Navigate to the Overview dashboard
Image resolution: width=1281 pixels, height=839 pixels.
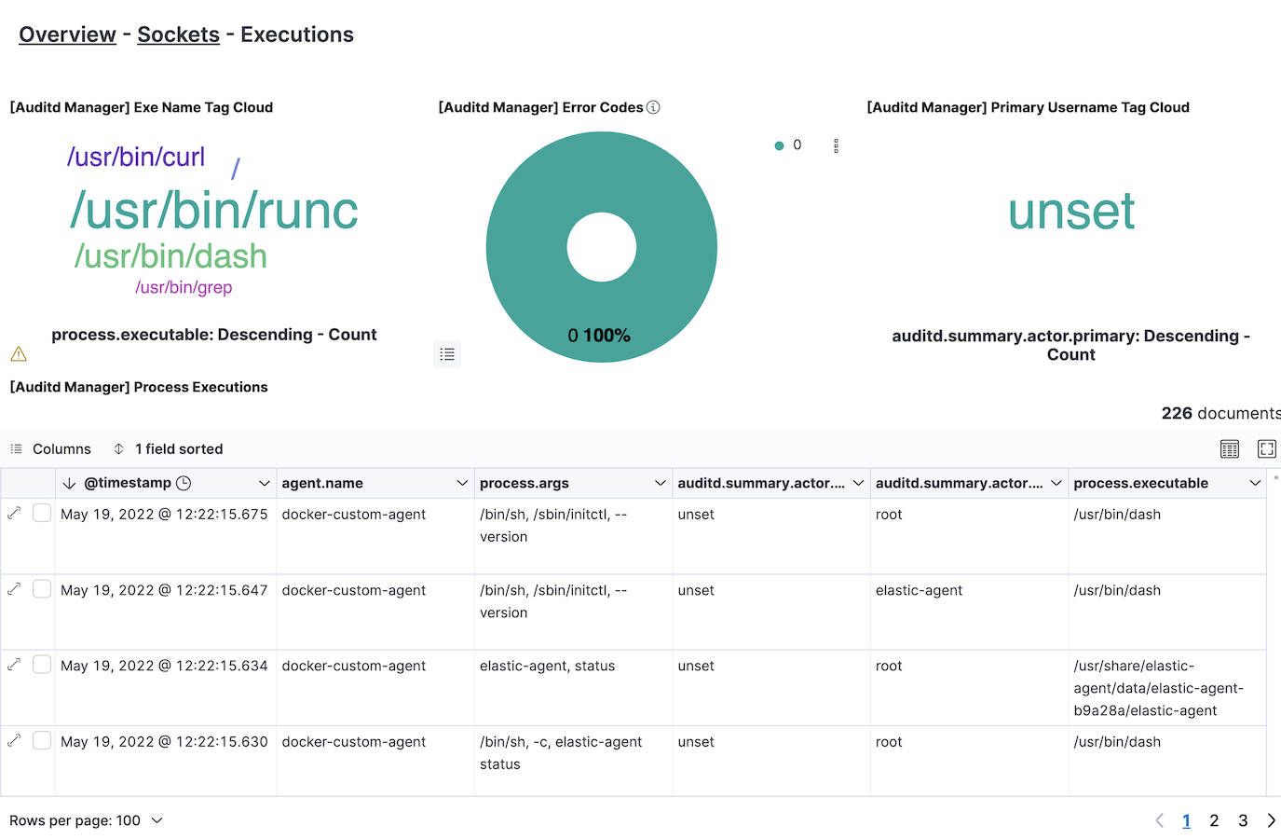67,34
